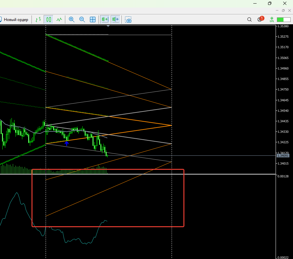Viewport: 293px width, 259px height.
Task: Click the price scale value 1.34750
Action: coord(283,90)
